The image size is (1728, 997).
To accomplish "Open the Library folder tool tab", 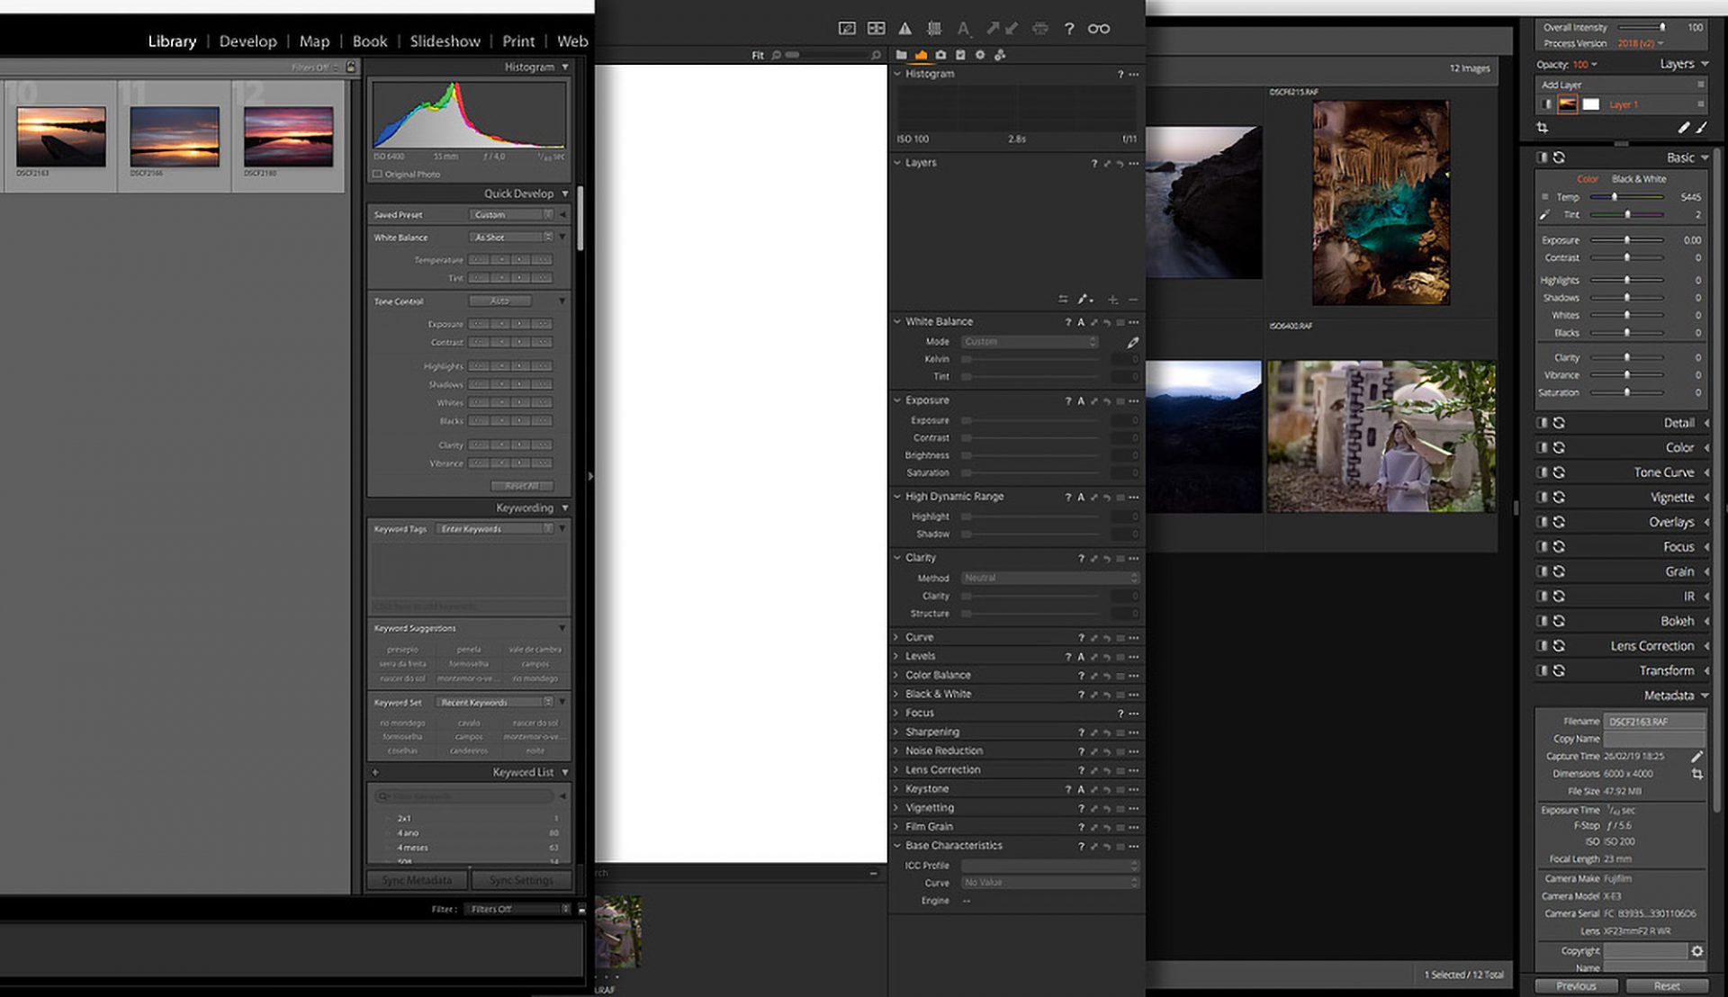I will click(x=901, y=55).
